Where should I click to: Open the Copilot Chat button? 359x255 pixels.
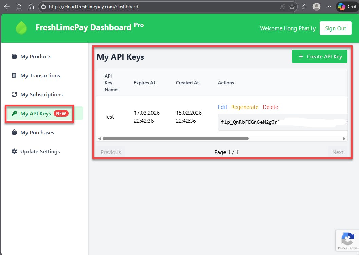pos(347,7)
